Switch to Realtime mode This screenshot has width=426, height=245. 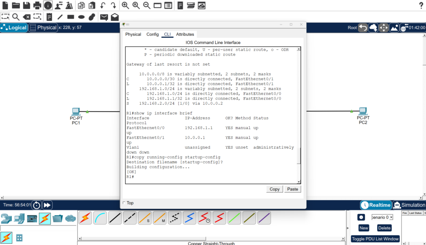pos(376,205)
